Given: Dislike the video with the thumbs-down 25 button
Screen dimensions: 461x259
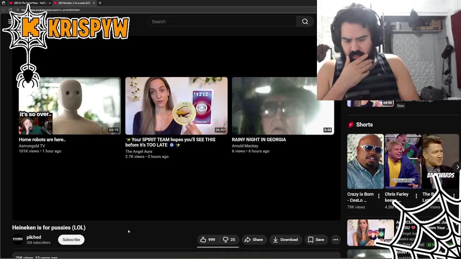Looking at the screenshot, I should coord(229,240).
